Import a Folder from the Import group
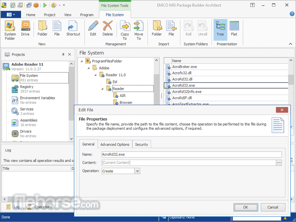This screenshot has width=296, height=222. [157, 28]
